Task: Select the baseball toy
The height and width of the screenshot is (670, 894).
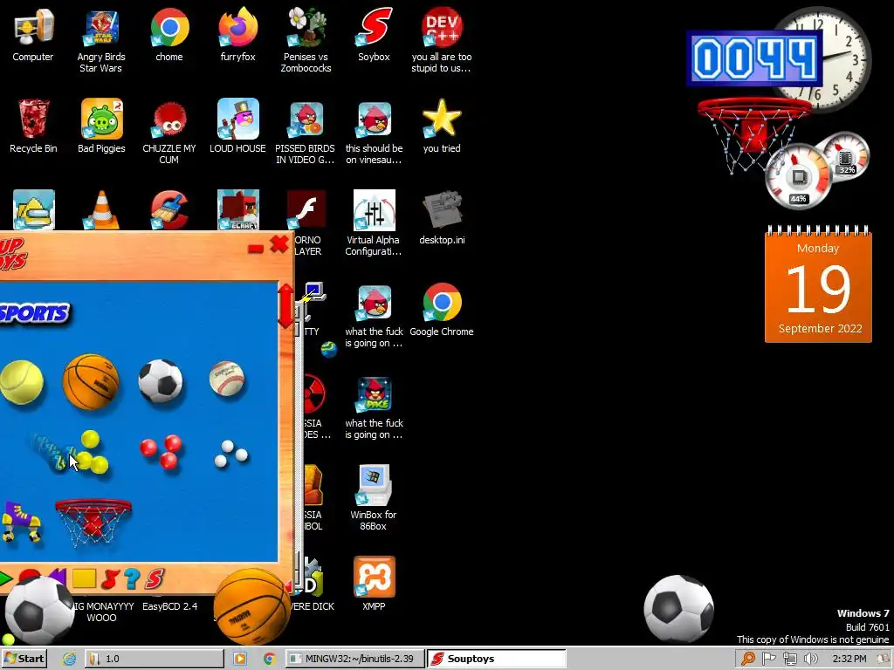Action: [x=227, y=379]
